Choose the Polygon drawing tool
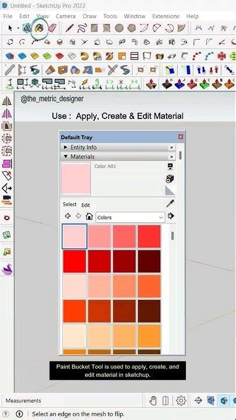The image size is (236, 420). (x=132, y=28)
